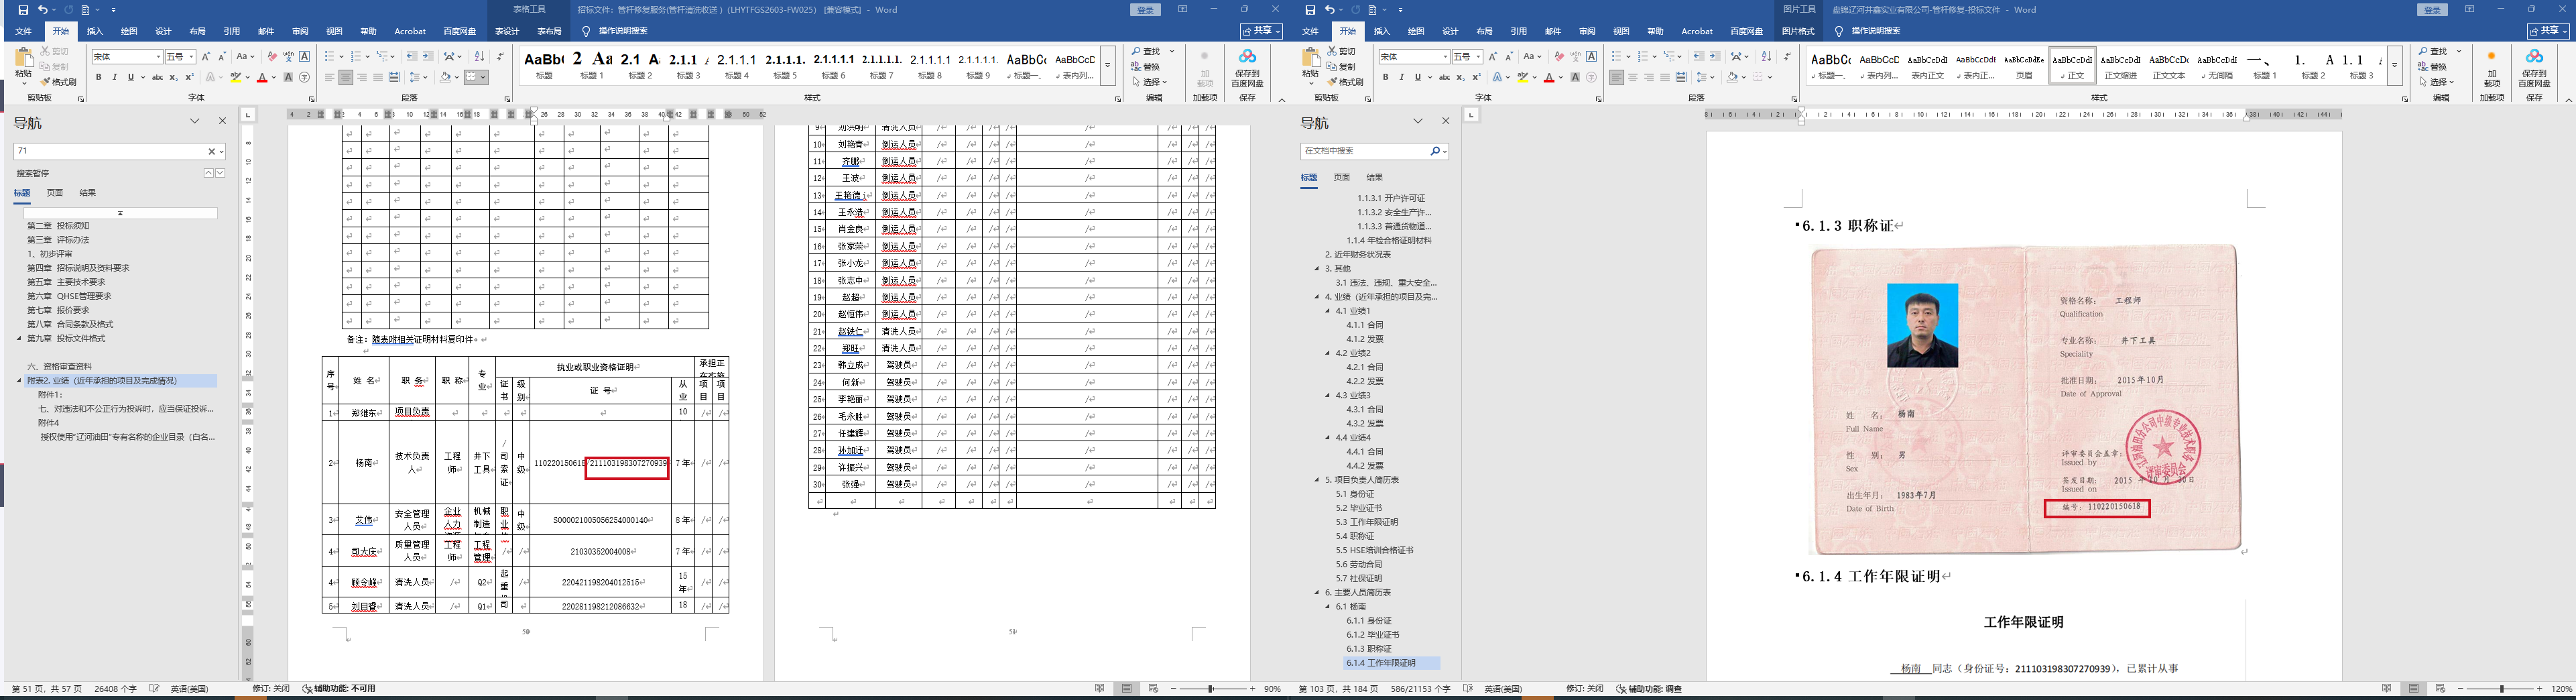Show paragraph marks in right Word window
Viewport: 2576px width, 700px height.
point(1787,57)
